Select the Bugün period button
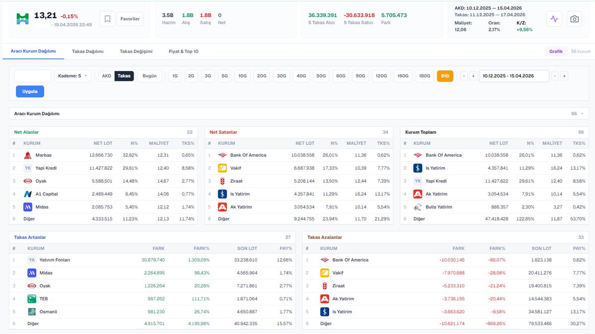This screenshot has width=595, height=334. coord(149,76)
